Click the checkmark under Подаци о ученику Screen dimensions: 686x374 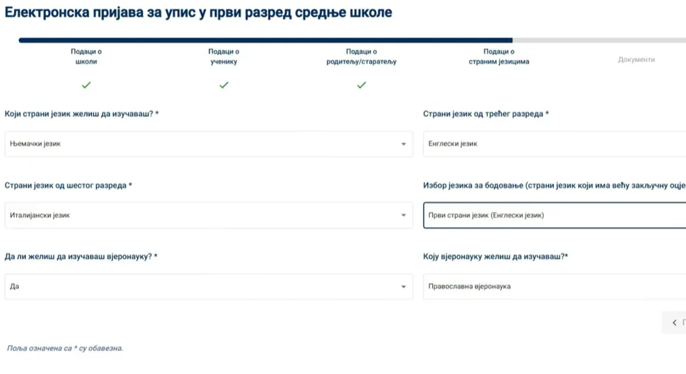click(224, 85)
